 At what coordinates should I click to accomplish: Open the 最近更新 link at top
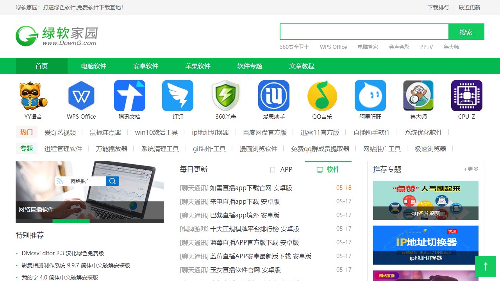470,7
